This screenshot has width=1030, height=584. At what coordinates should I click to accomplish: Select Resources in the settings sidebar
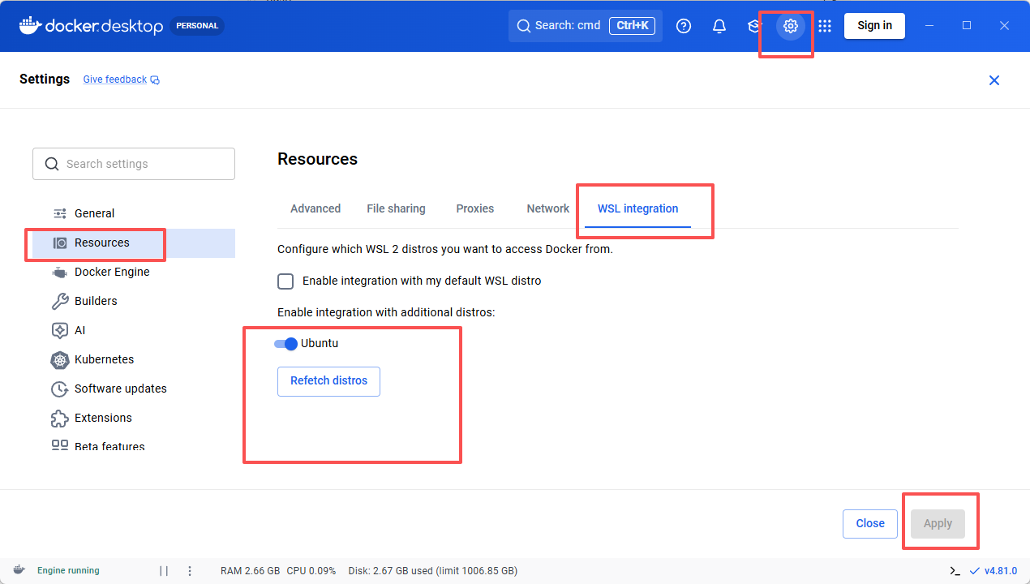pos(134,243)
